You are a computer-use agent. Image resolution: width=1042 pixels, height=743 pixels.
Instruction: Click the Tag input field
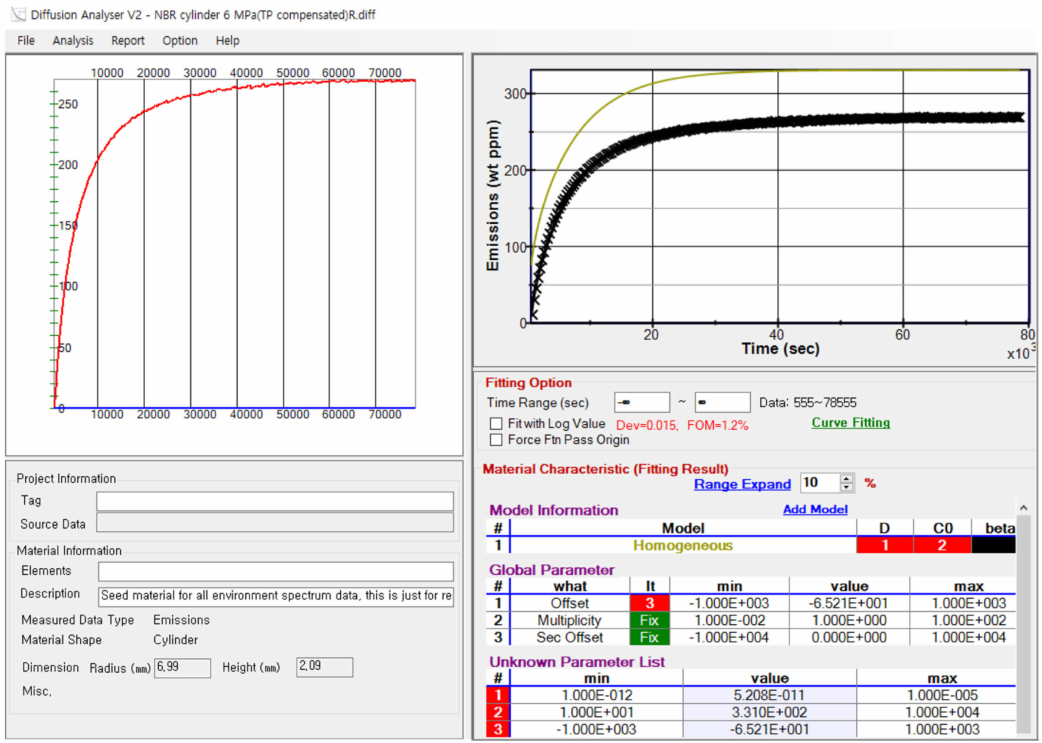click(x=274, y=501)
